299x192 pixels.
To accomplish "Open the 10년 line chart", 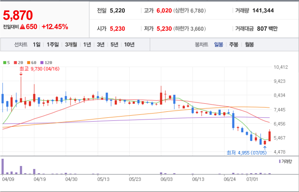I will tap(129, 44).
